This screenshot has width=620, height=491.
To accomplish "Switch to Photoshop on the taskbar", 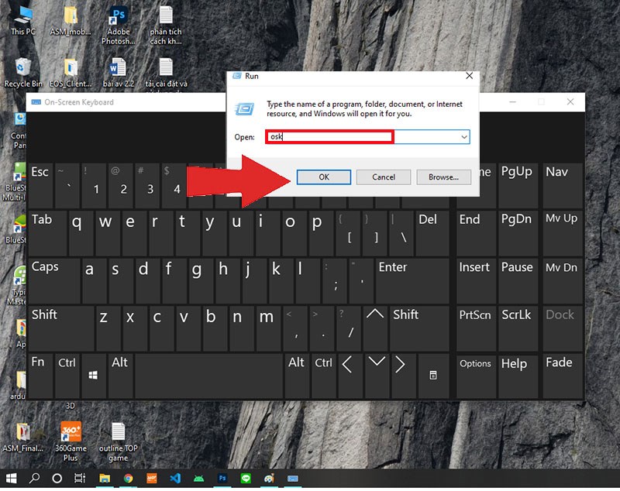I will [x=222, y=479].
